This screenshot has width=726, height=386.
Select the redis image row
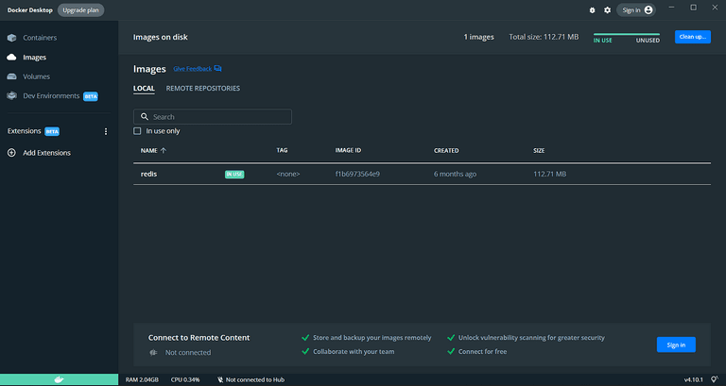pos(422,175)
